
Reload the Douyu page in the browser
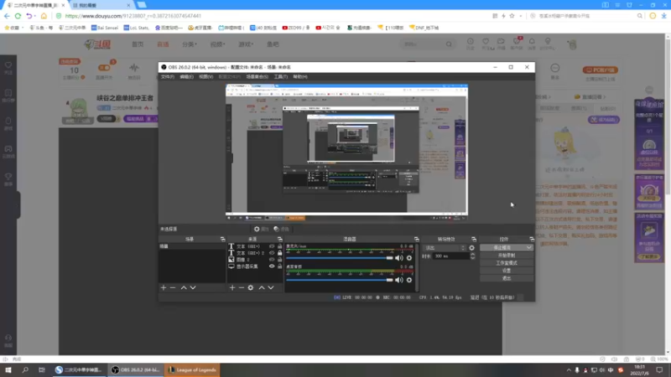[x=18, y=16]
